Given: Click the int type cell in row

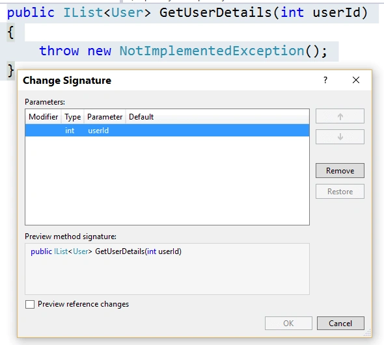Looking at the screenshot, I should point(70,131).
